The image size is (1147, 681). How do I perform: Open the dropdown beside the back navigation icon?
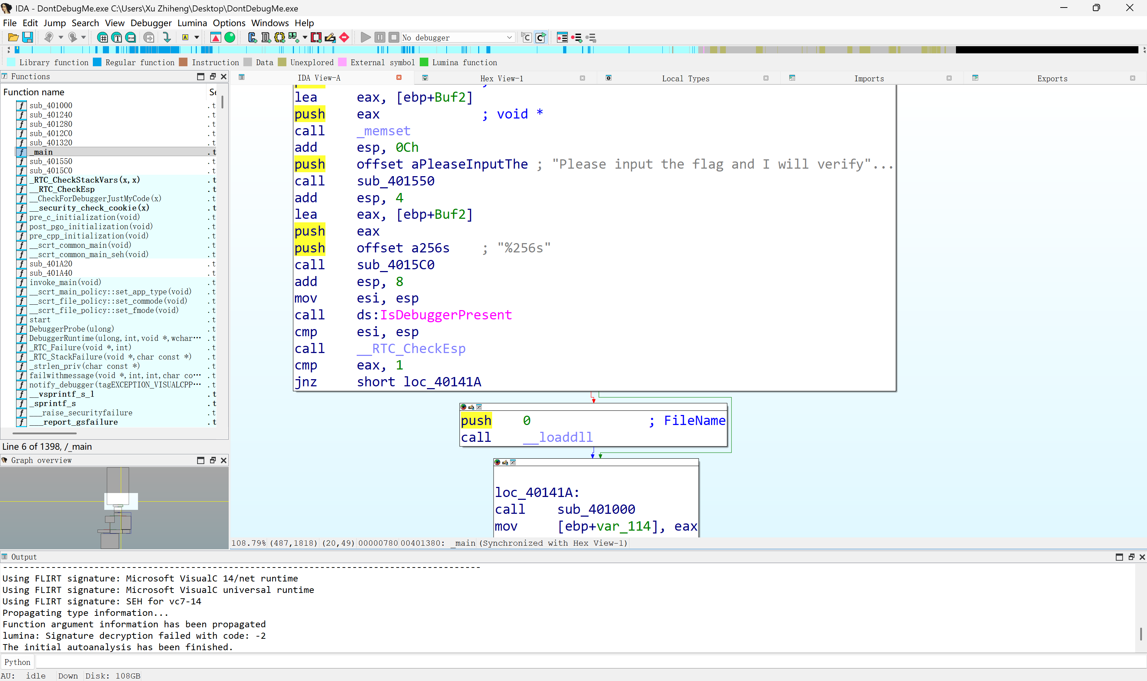pyautogui.click(x=60, y=37)
